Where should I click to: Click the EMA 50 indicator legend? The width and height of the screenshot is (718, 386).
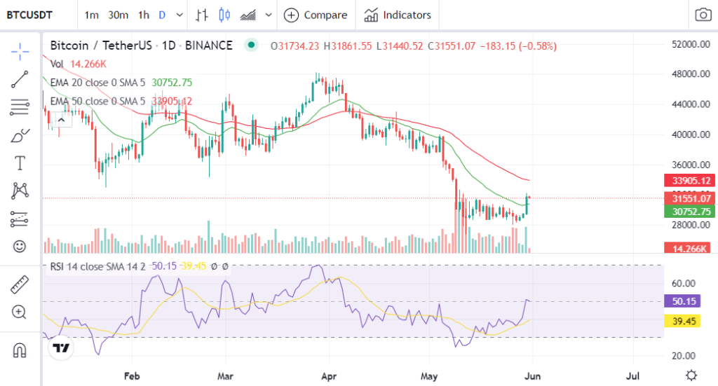pos(121,101)
